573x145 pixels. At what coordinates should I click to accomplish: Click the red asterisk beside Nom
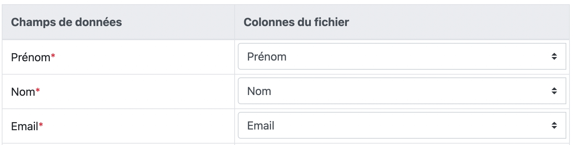click(38, 90)
